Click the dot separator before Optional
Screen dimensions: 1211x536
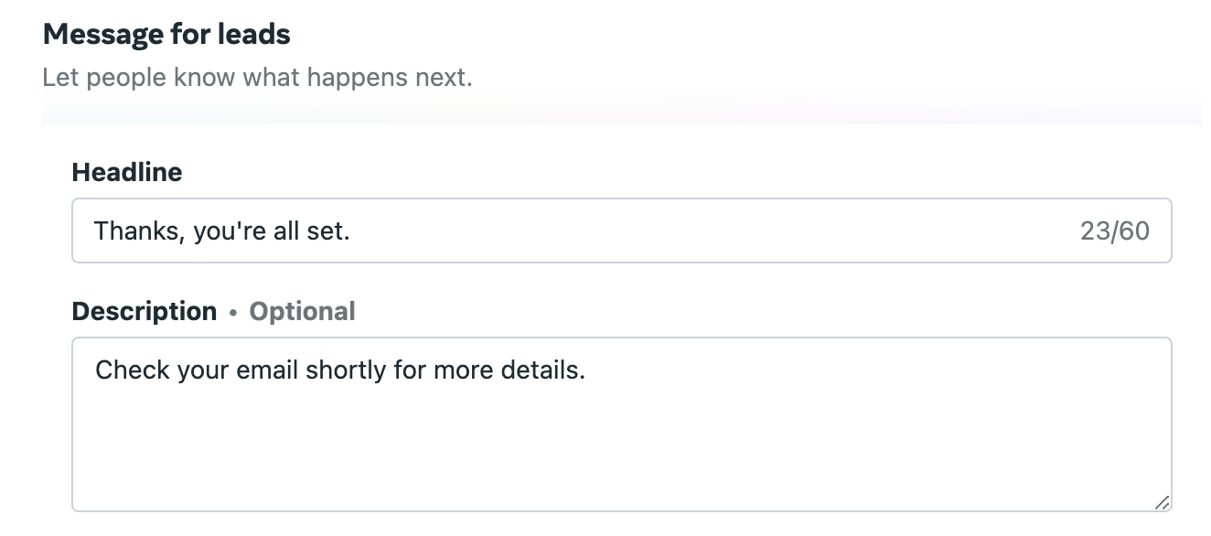pyautogui.click(x=233, y=314)
